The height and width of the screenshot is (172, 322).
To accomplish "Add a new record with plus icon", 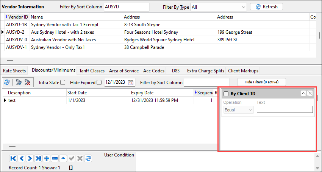I will [x=47, y=158].
